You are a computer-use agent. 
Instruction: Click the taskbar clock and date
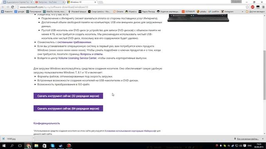pos(259,146)
